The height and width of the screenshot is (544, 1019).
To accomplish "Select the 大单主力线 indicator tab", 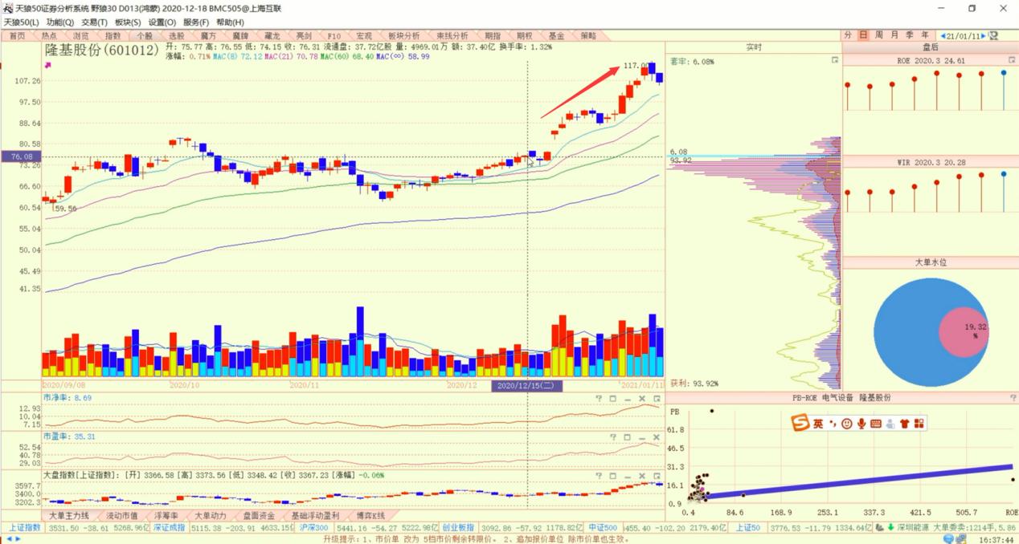I will tap(70, 515).
